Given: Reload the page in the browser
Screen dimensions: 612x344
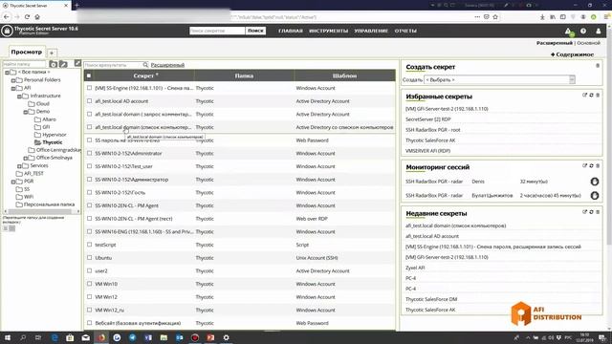Looking at the screenshot, I should click(27, 17).
